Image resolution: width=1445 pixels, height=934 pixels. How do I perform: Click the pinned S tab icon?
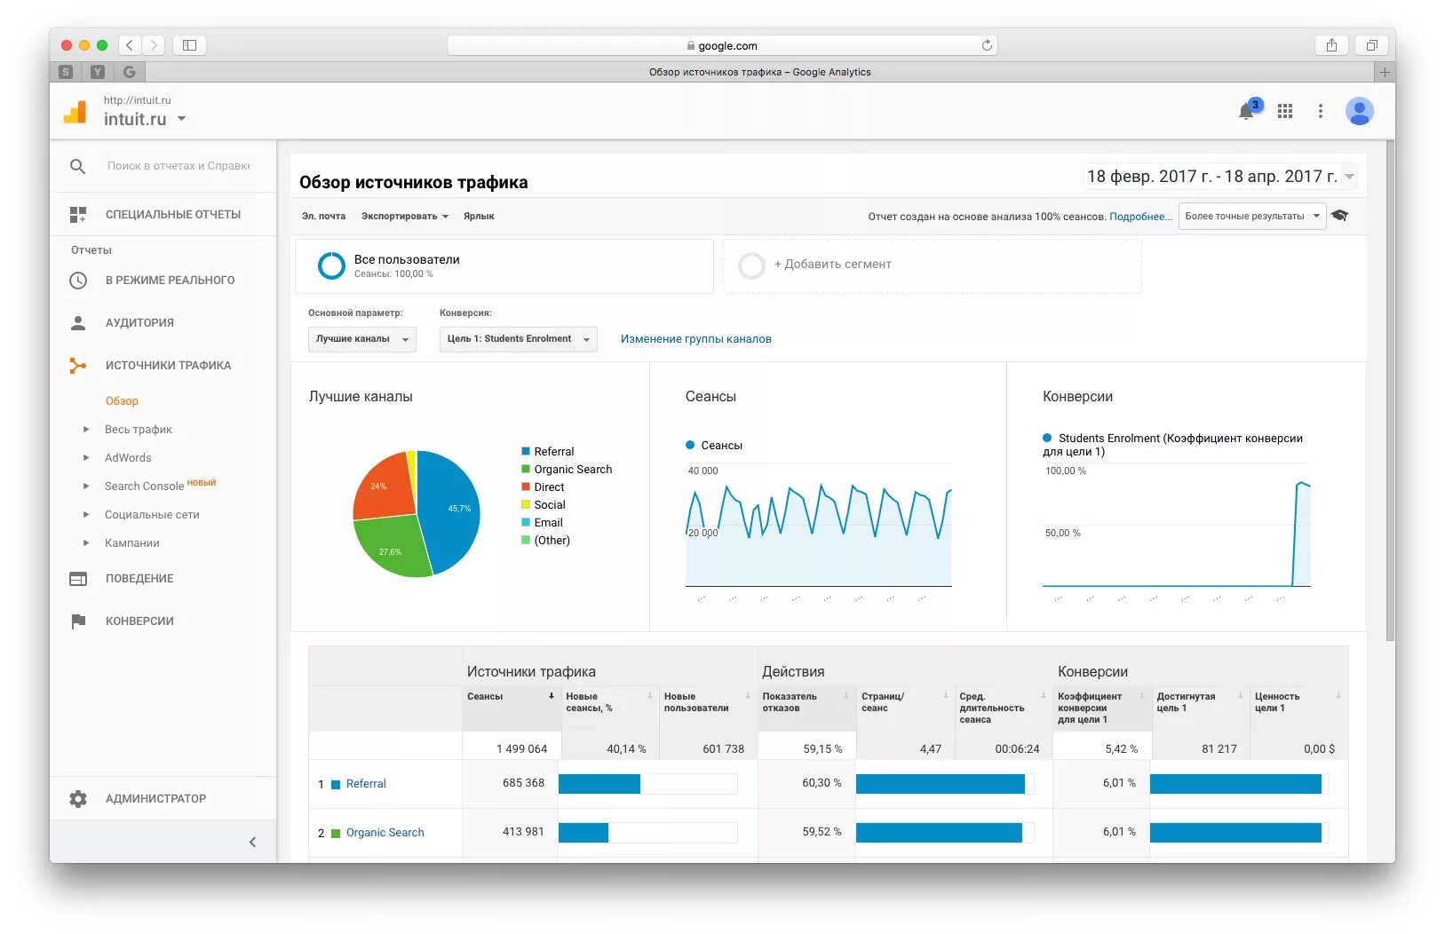tap(66, 72)
